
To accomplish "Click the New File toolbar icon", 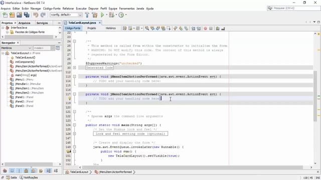I will click(5, 15).
